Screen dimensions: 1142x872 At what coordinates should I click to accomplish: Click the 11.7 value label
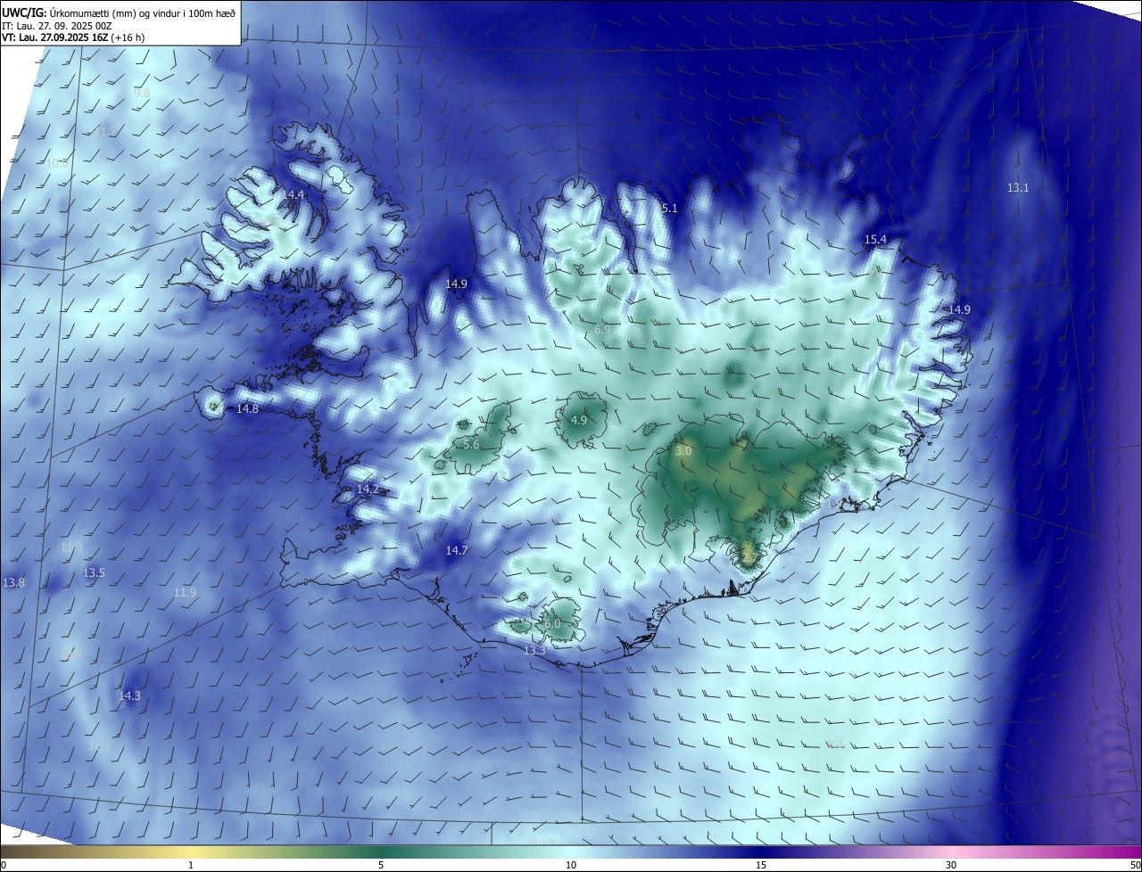coord(103,131)
